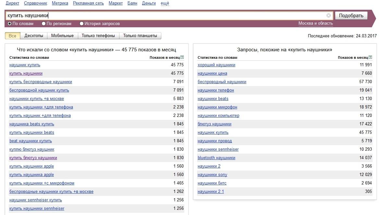The image size is (382, 215).
Task: Click the help icon beside left 'Показов в месяц'
Action: click(182, 57)
